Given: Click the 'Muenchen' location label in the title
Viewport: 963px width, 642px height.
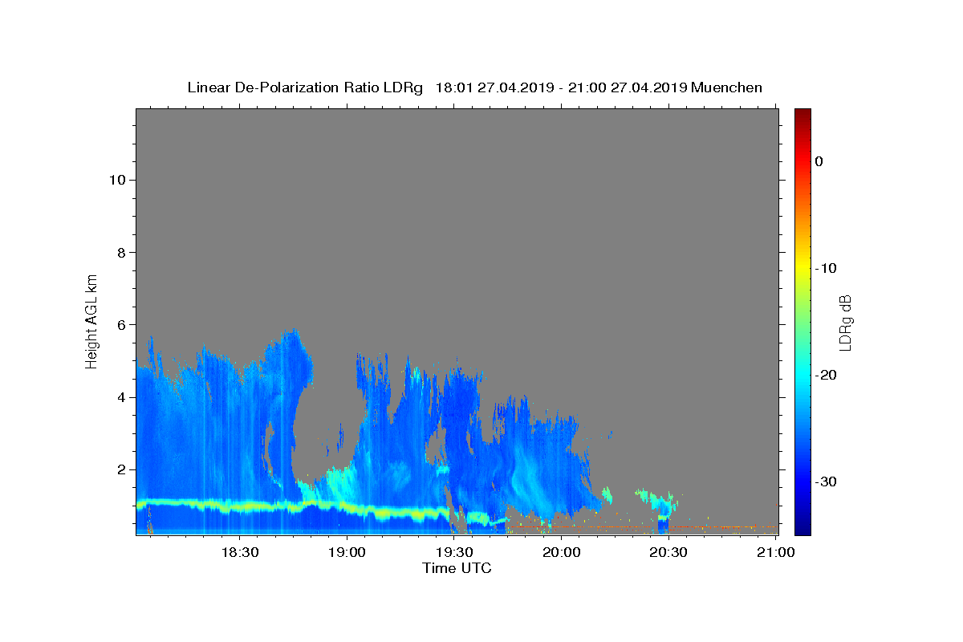Looking at the screenshot, I should (x=726, y=87).
